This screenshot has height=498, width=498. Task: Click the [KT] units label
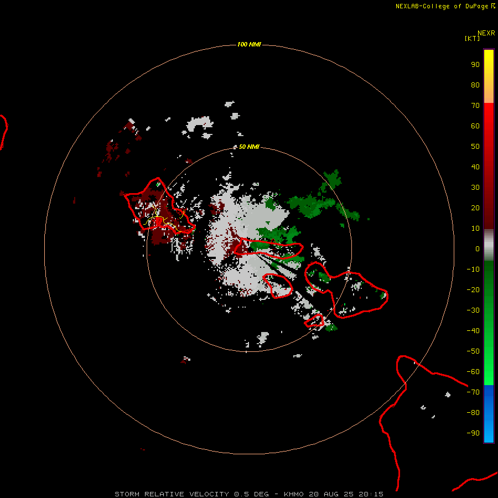[472, 38]
